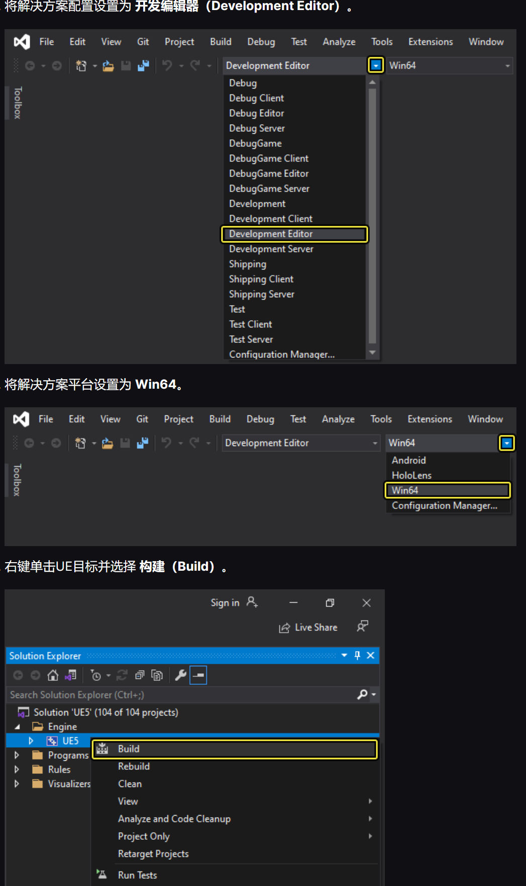Click the Sign in link
Image resolution: width=526 pixels, height=886 pixels.
click(225, 602)
